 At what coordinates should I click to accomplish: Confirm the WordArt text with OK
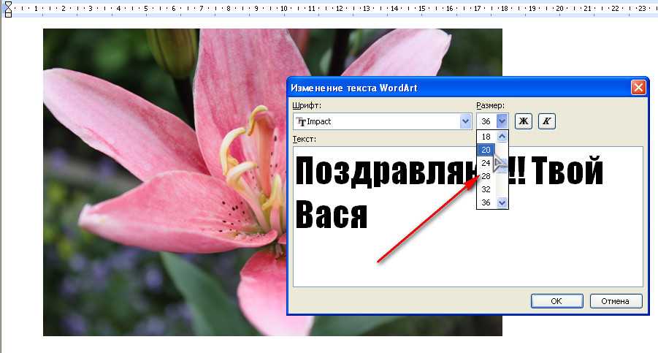coord(556,301)
